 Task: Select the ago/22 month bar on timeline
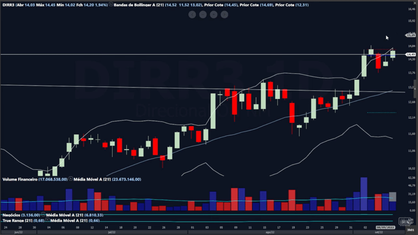pos(269,232)
